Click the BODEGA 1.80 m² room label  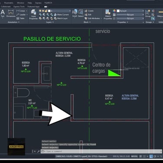tap(26, 64)
